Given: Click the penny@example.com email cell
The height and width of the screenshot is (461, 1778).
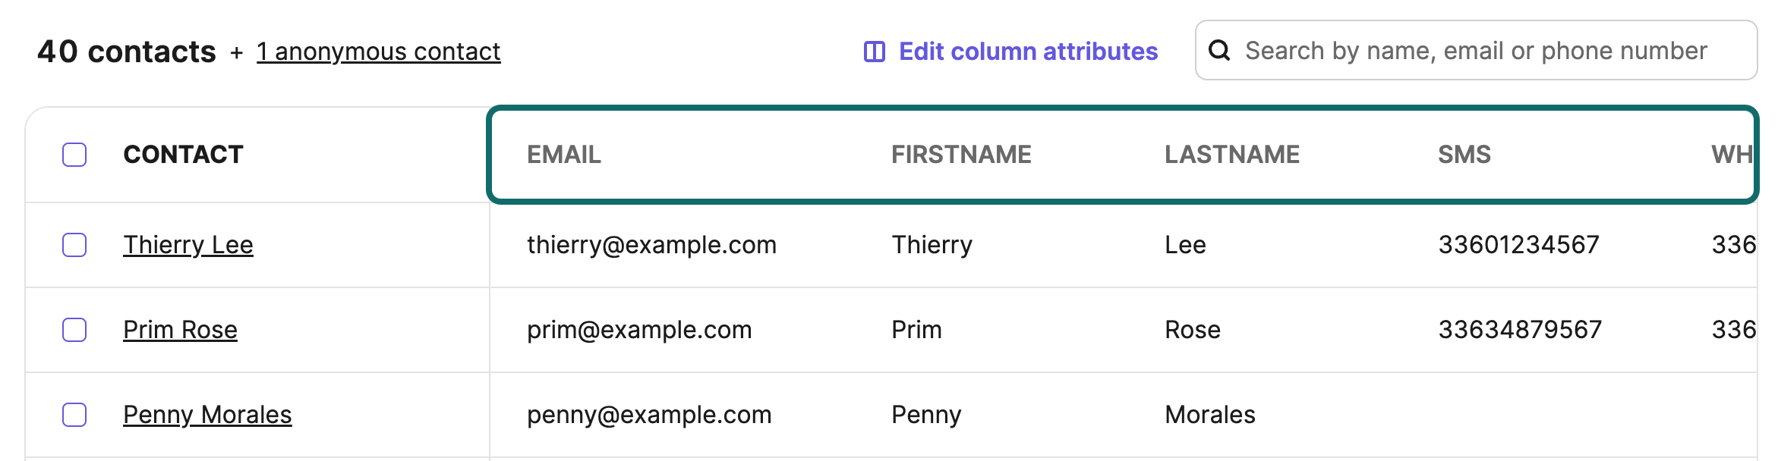Looking at the screenshot, I should [649, 415].
